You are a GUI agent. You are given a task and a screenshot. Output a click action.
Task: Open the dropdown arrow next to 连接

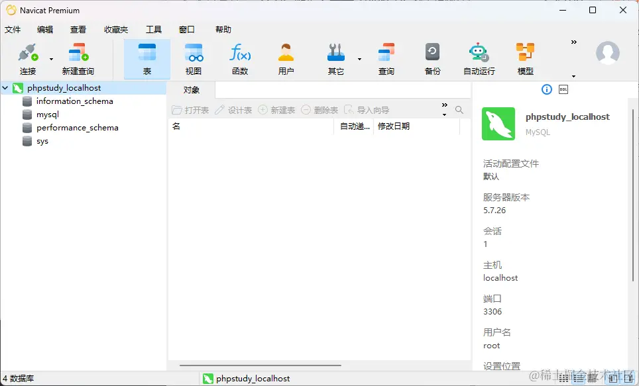pos(50,58)
